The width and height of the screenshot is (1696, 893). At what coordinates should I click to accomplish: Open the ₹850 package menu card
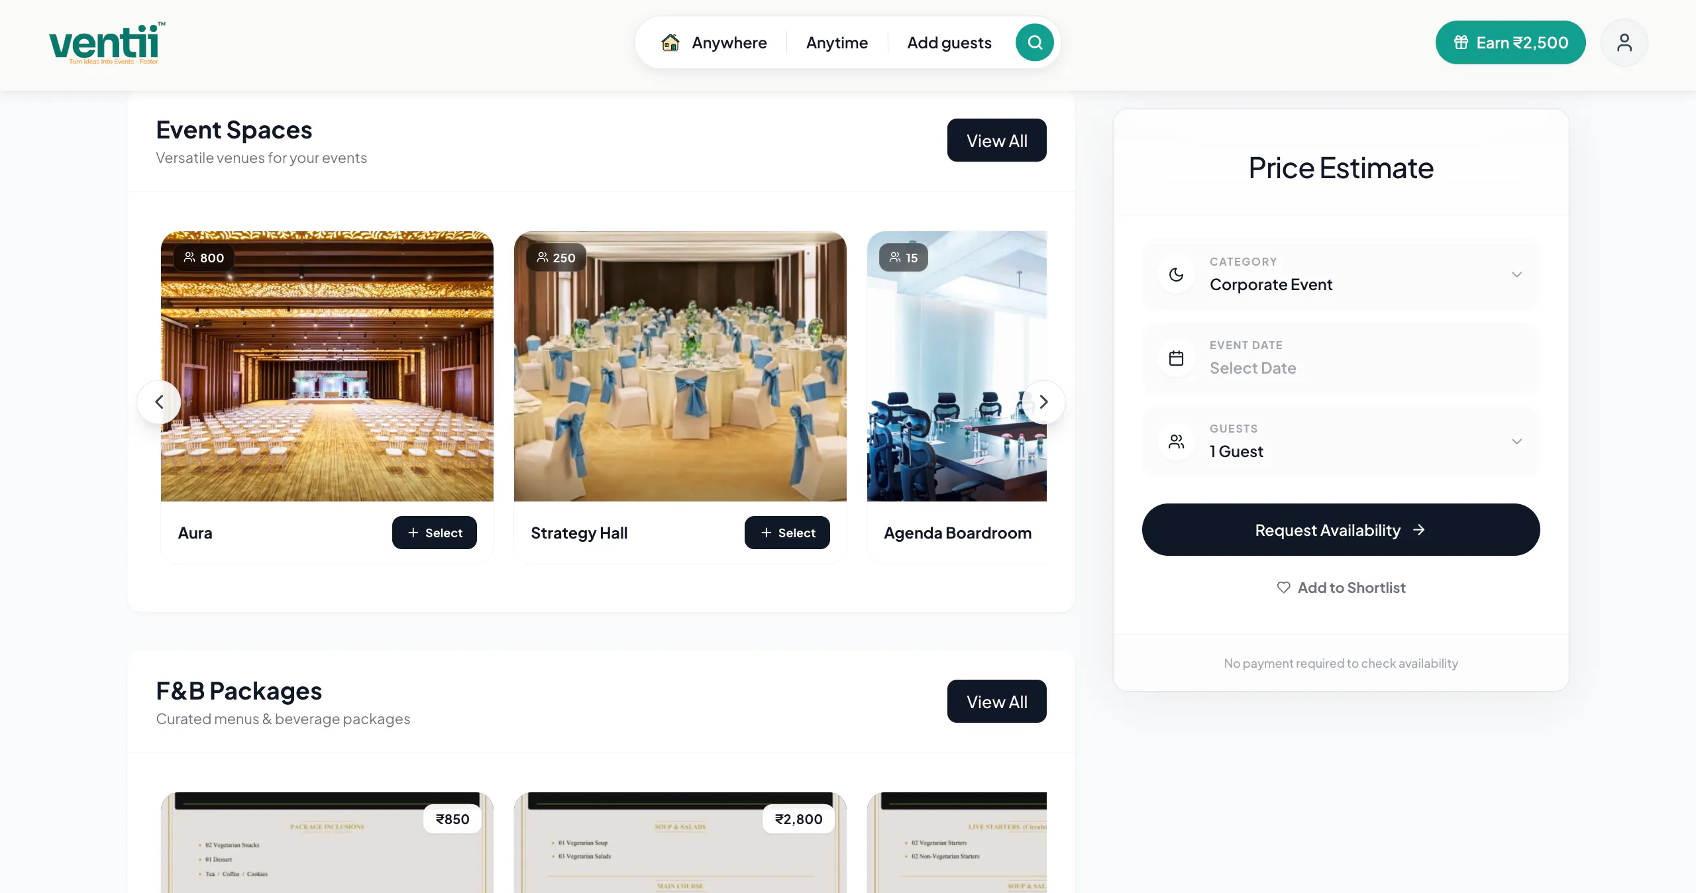coord(327,843)
